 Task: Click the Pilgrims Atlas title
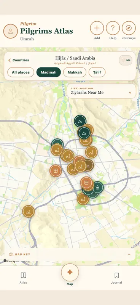pyautogui.click(x=46, y=31)
